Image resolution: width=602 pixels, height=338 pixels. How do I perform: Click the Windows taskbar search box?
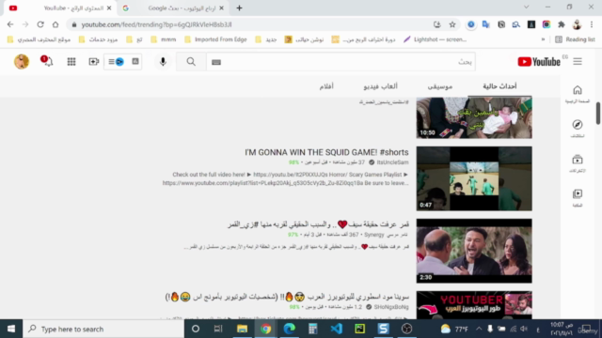(x=103, y=329)
